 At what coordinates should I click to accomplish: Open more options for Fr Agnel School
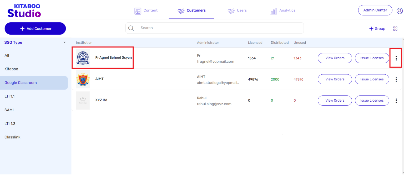[x=396, y=58]
